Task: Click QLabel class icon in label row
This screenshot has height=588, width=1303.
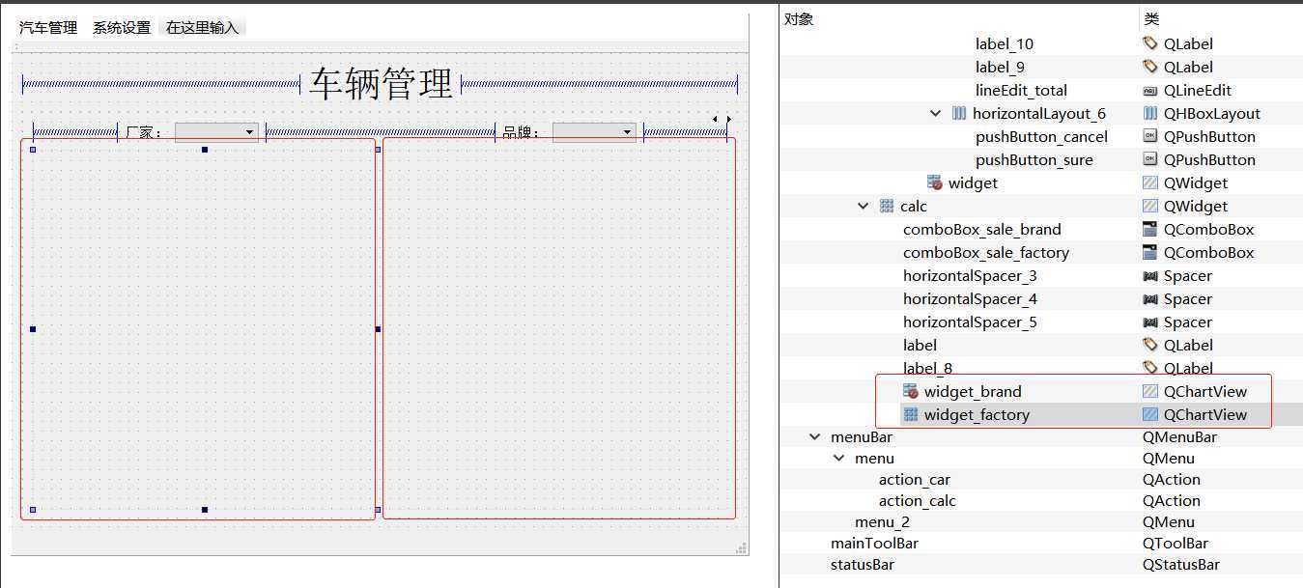Action: click(x=1149, y=345)
